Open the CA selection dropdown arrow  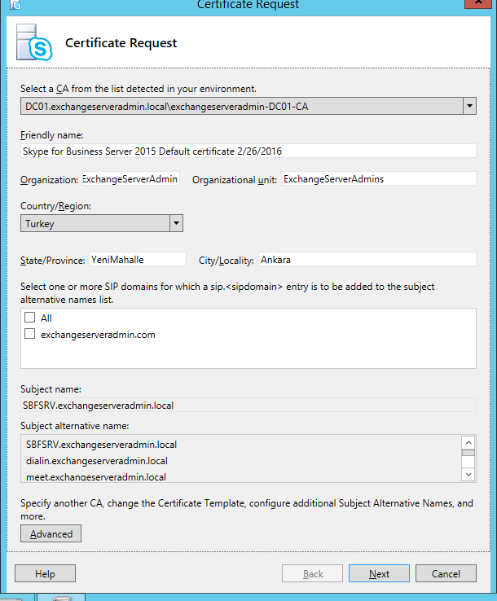click(x=469, y=106)
